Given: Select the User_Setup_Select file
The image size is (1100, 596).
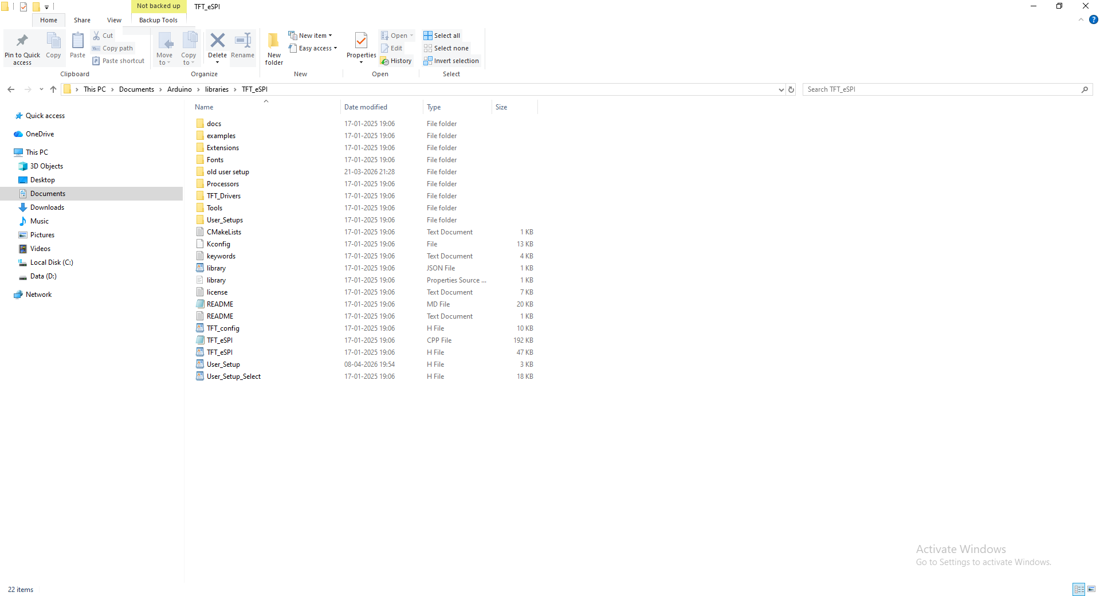Looking at the screenshot, I should [234, 377].
